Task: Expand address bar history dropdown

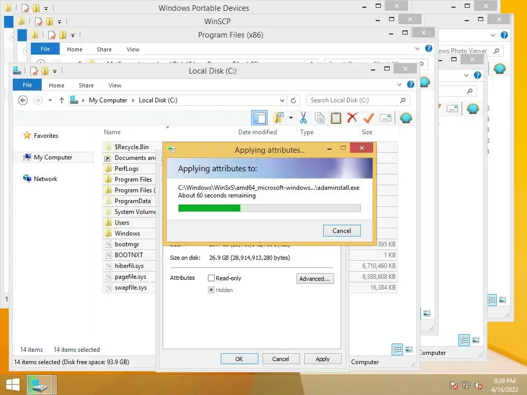Action: coord(282,100)
